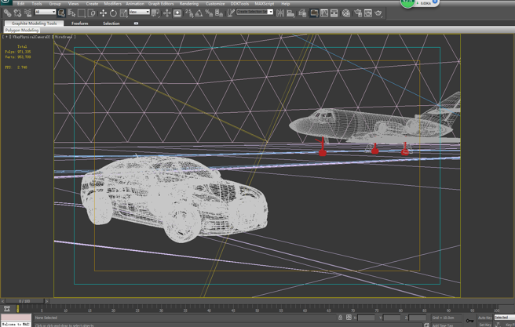Click the time slider 0 / 100 handle
This screenshot has width=515, height=327.
pyautogui.click(x=24, y=301)
